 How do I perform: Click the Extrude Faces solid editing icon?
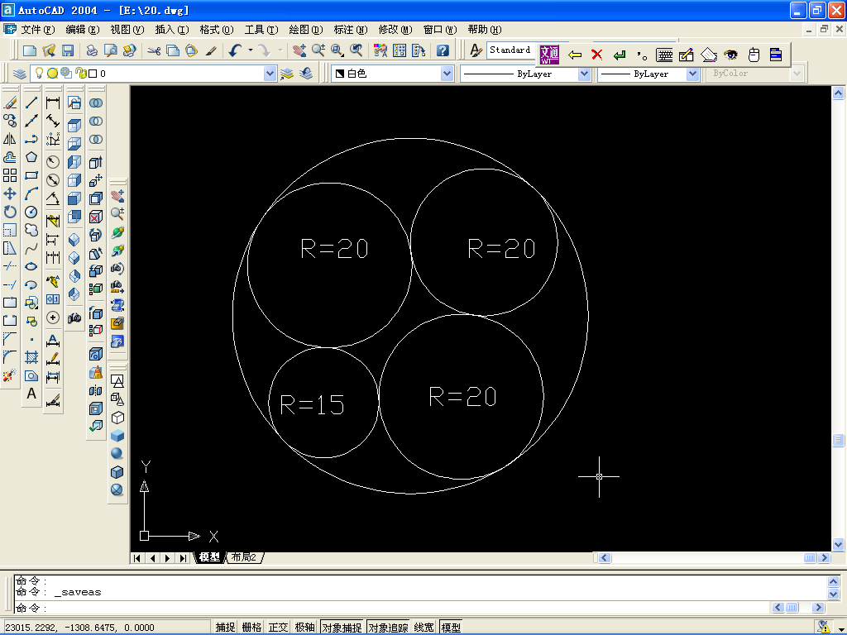[96, 162]
